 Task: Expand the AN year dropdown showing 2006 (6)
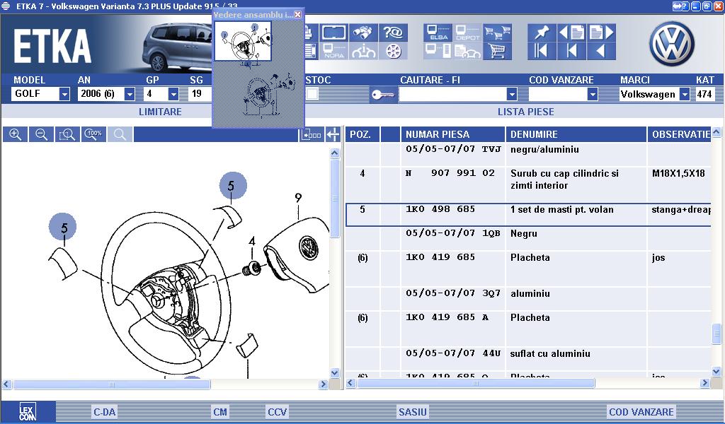tap(130, 94)
